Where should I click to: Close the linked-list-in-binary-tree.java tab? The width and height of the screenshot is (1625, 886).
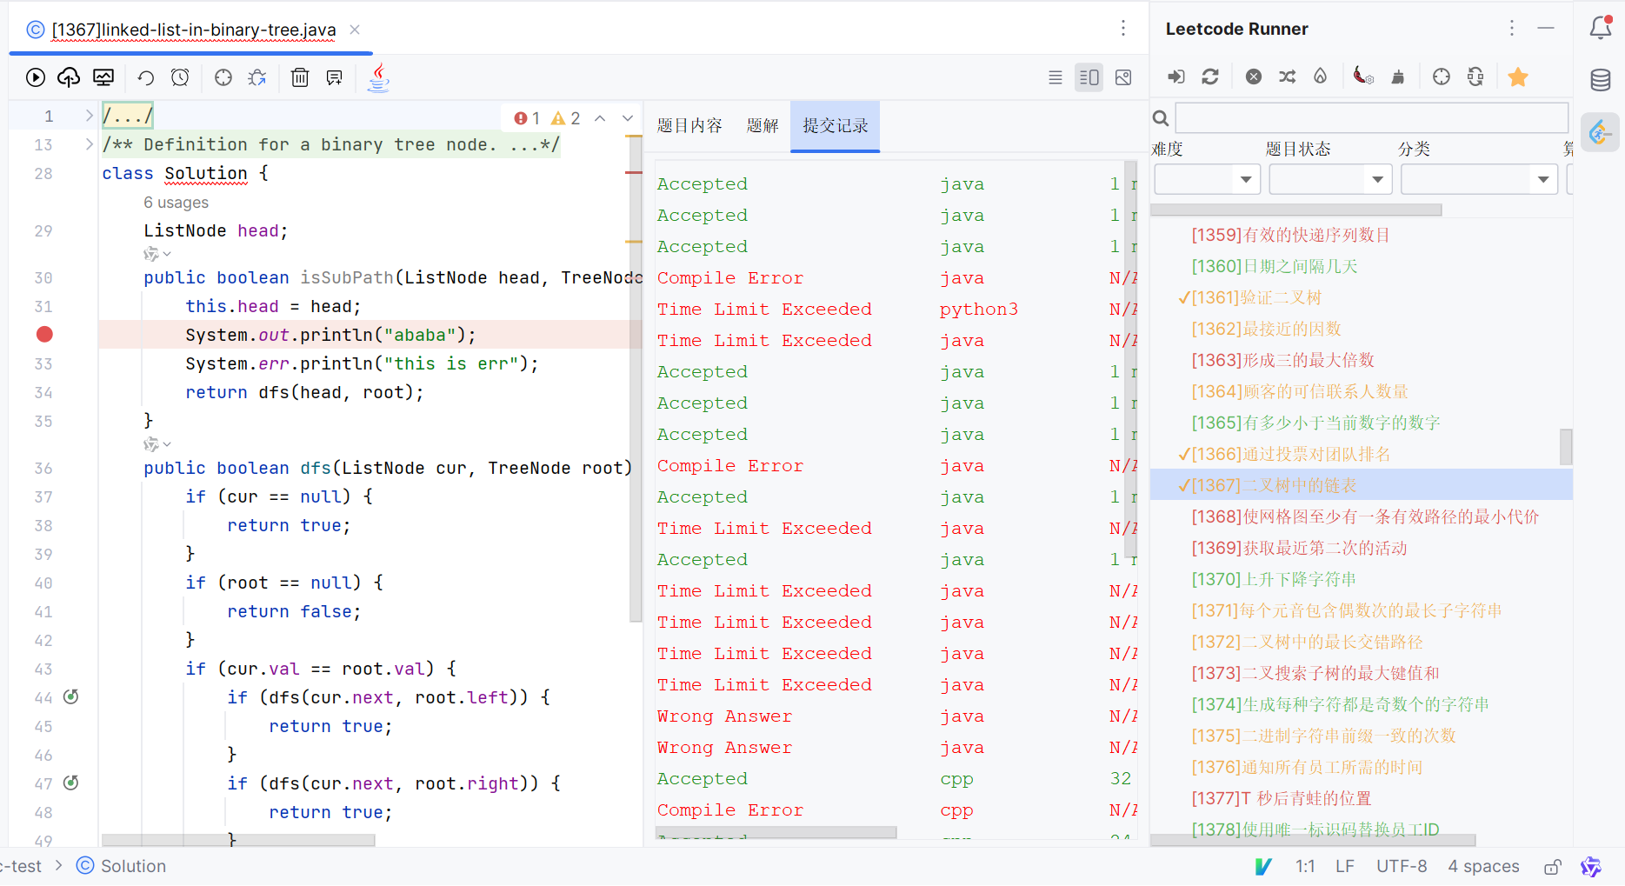pyautogui.click(x=355, y=30)
